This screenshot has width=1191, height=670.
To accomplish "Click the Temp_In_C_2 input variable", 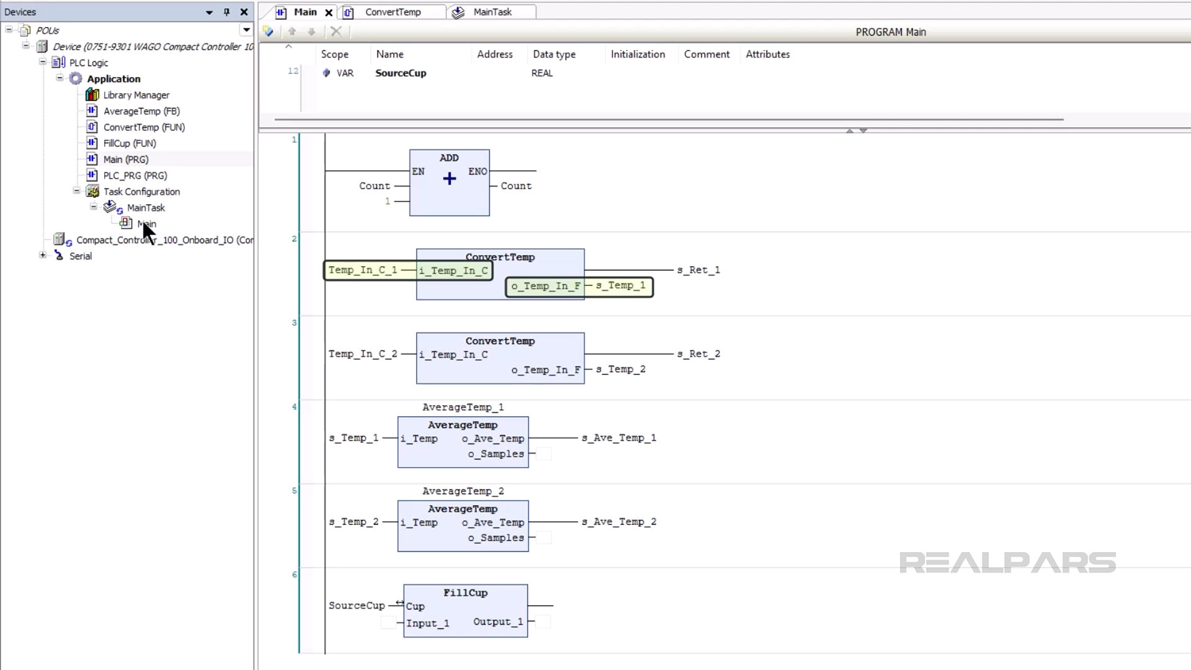I will 363,354.
